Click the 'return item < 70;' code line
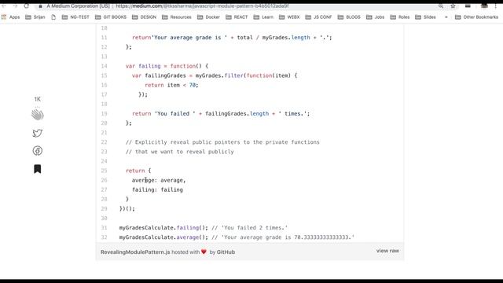This screenshot has height=283, width=503. point(171,85)
